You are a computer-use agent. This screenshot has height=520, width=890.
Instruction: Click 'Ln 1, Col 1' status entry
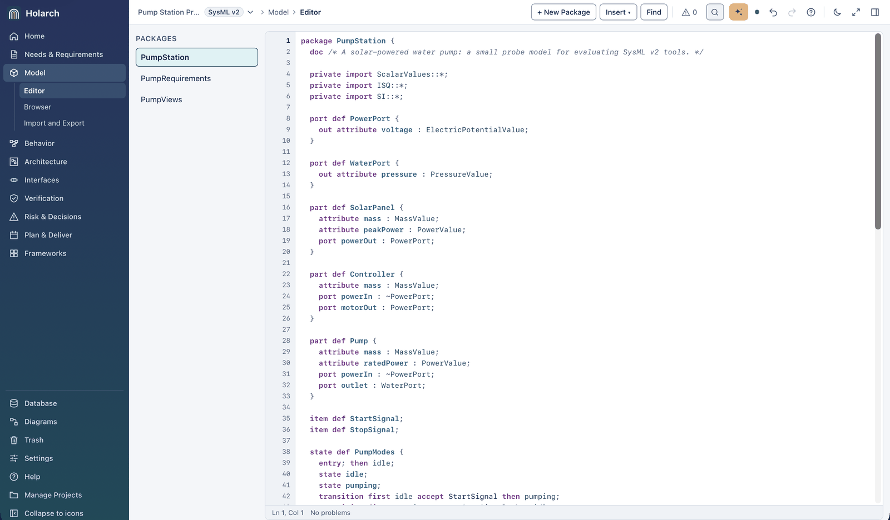point(288,513)
